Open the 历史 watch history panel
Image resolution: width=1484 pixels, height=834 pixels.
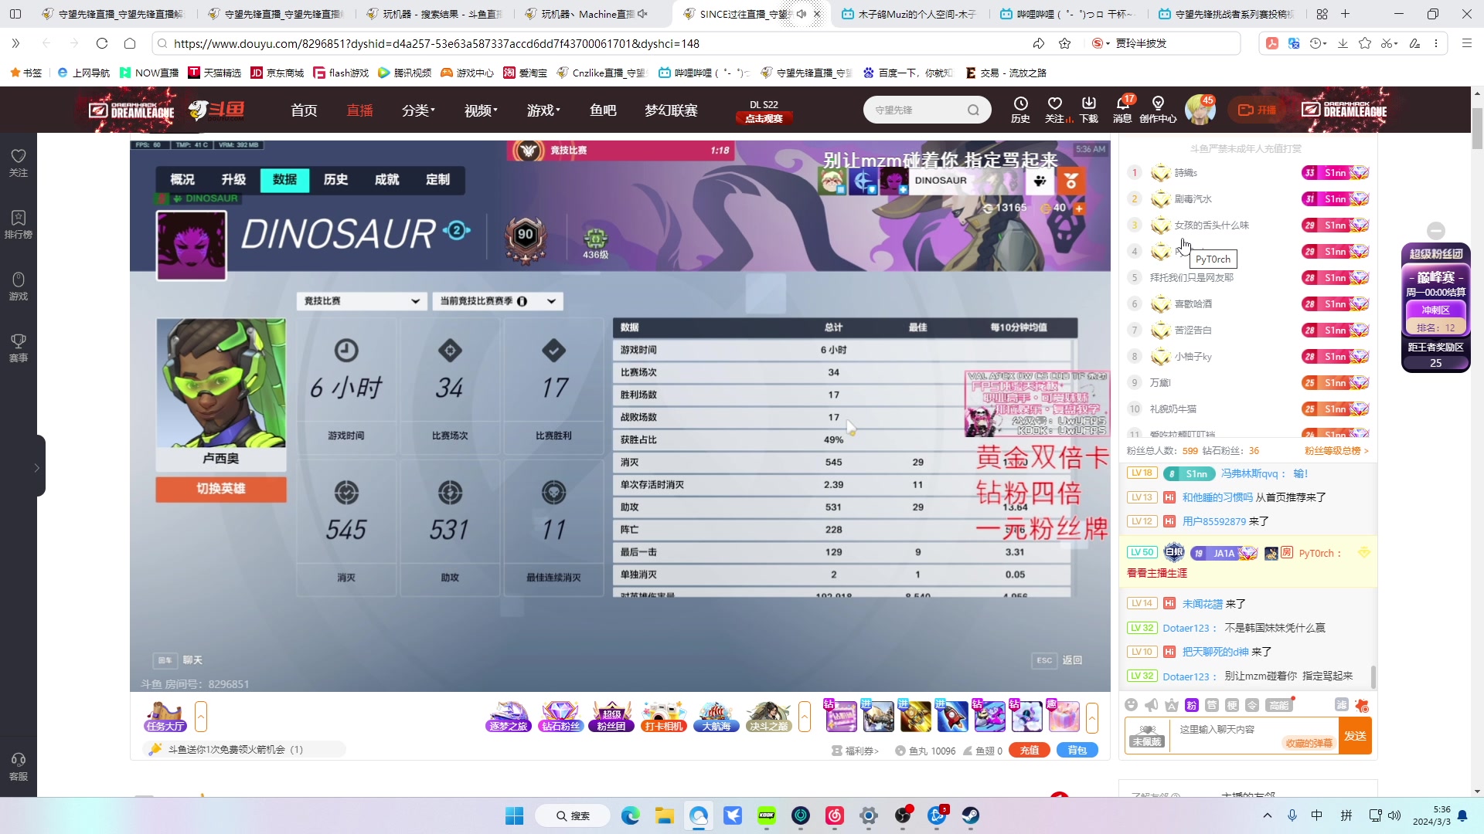(x=1020, y=109)
